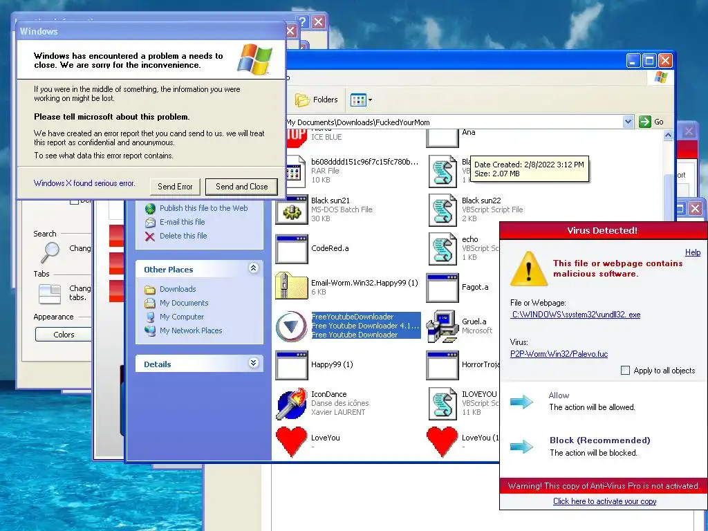Select the HorrorTrojan file icon
The height and width of the screenshot is (531, 708).
[x=442, y=365]
